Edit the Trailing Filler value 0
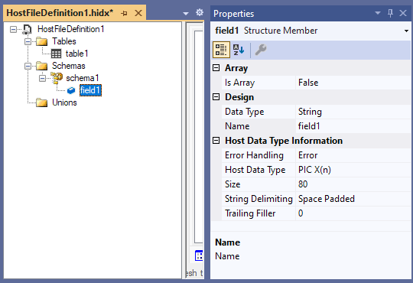413x283 pixels. click(353, 213)
